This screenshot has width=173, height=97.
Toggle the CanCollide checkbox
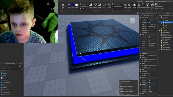(149, 87)
